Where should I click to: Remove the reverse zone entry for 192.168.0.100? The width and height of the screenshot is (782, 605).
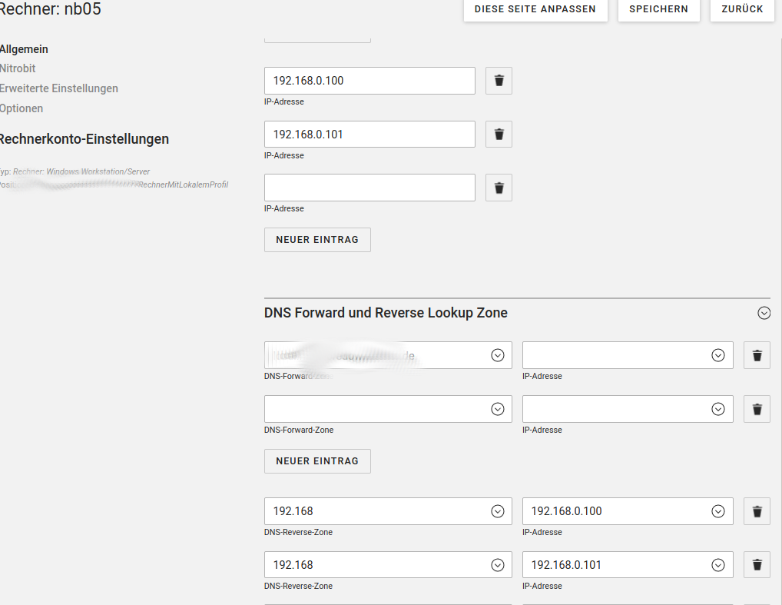pos(756,510)
